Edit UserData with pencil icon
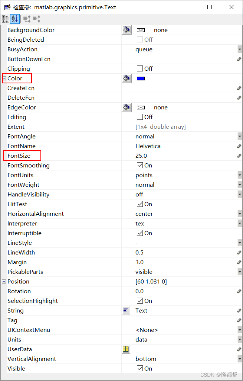The image size is (243, 381). [x=239, y=349]
